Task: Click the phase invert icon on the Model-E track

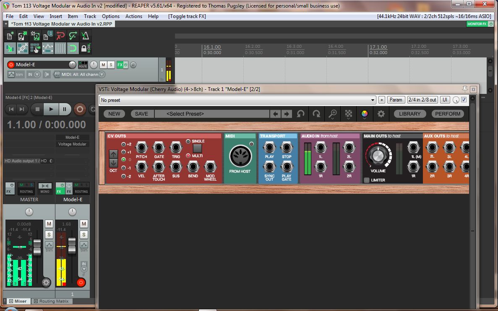Action: pos(133,65)
